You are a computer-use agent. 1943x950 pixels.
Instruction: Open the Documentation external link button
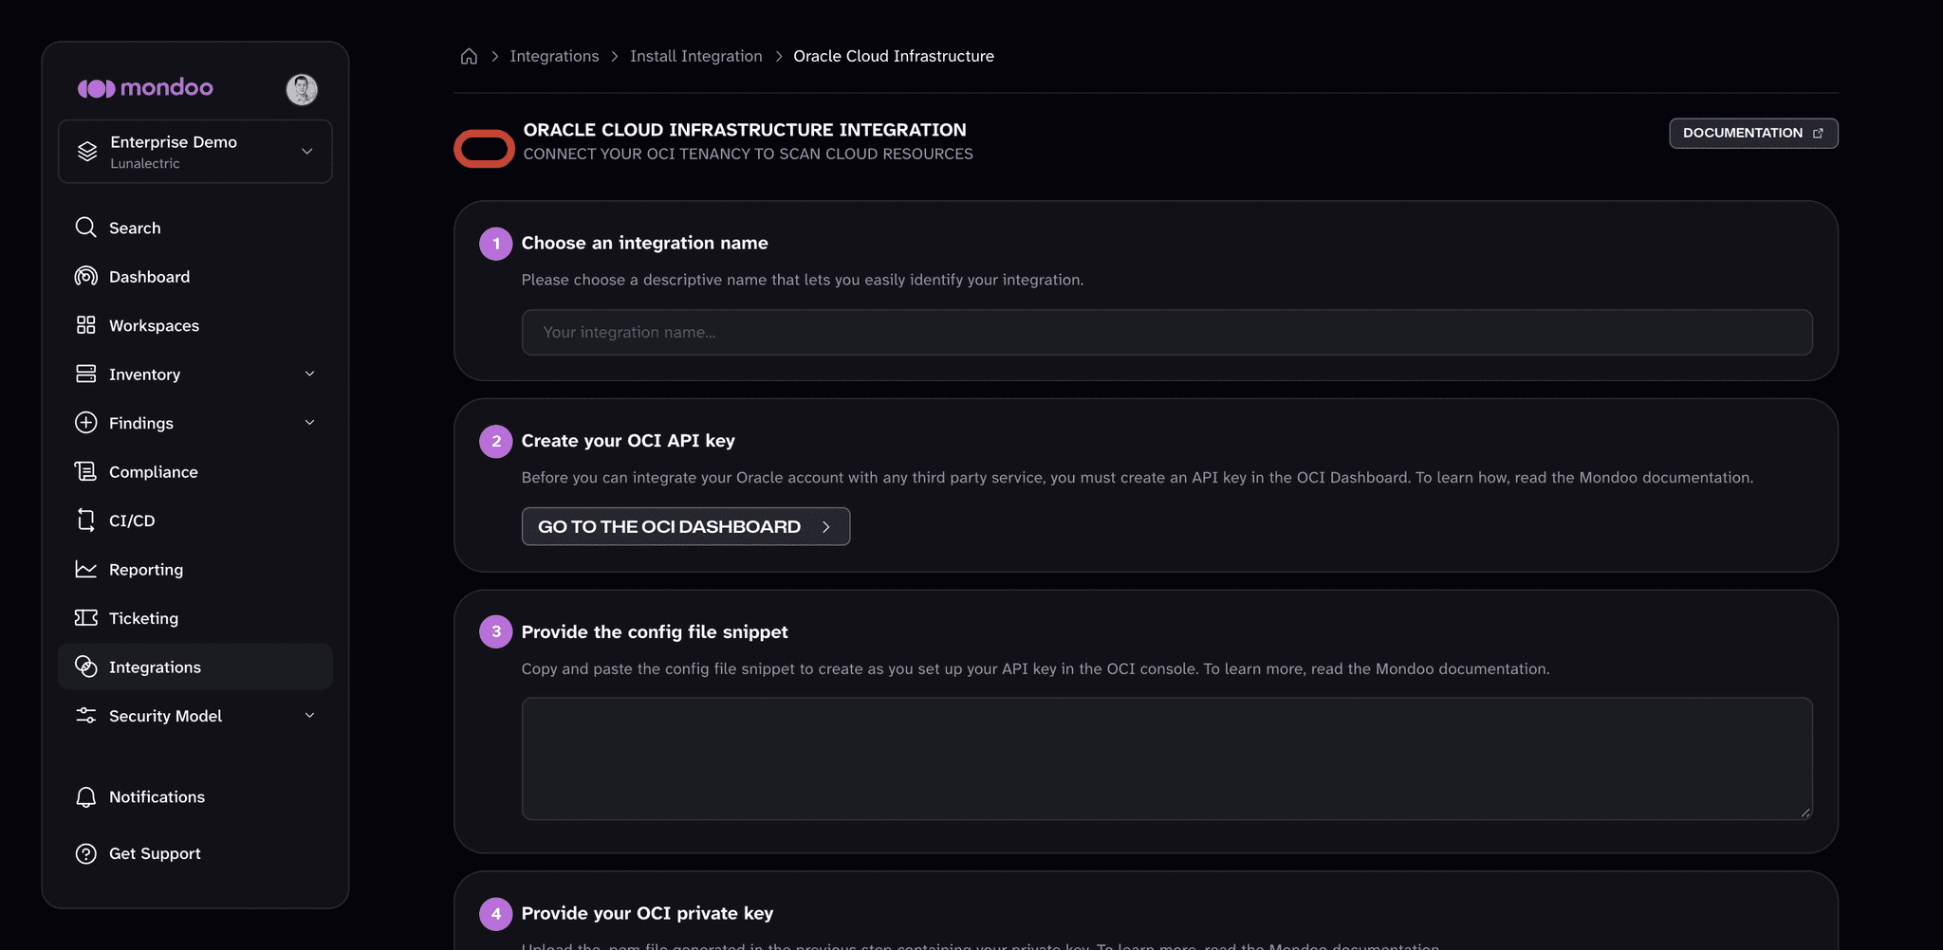[1753, 134]
